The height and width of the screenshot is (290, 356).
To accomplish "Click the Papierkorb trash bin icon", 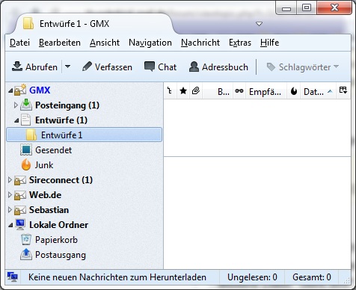I will 26,240.
